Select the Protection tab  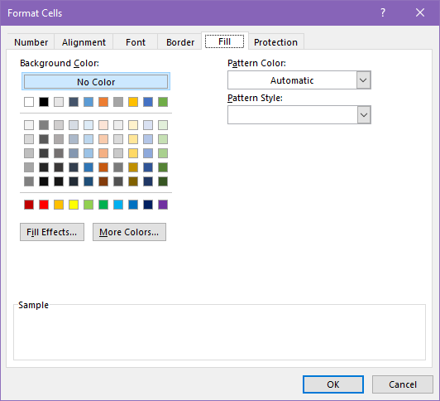click(x=276, y=42)
